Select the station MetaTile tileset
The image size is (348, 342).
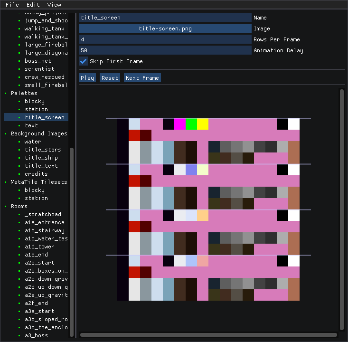click(36, 198)
